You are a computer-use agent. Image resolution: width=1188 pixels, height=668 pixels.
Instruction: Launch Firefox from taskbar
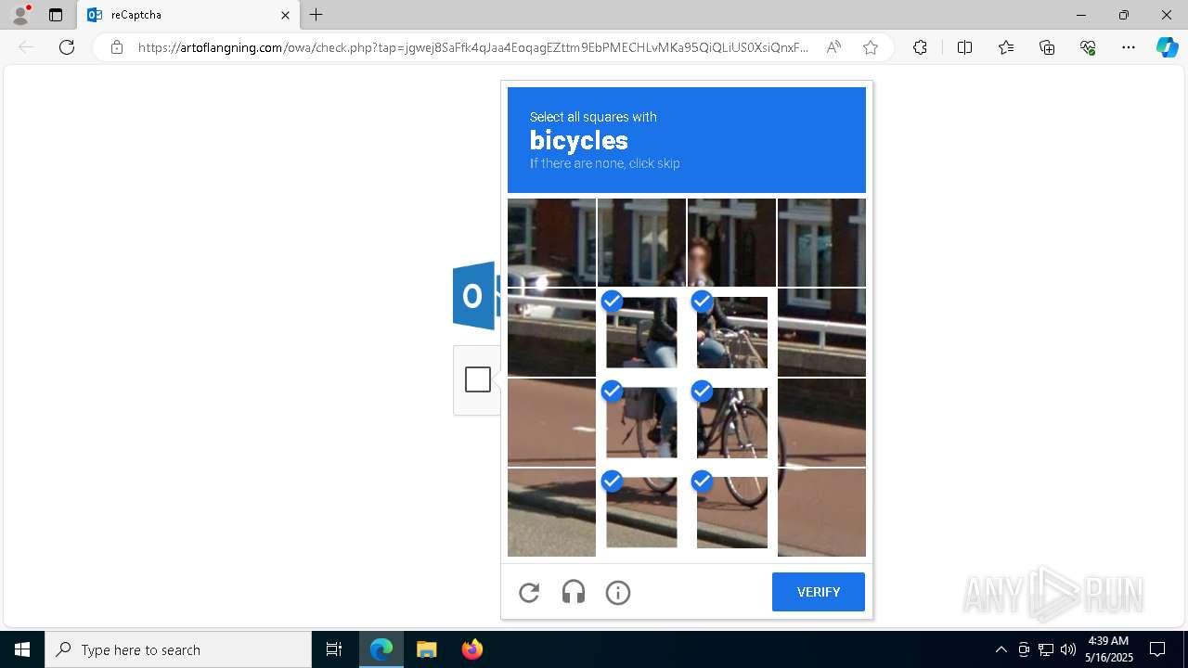click(x=471, y=649)
